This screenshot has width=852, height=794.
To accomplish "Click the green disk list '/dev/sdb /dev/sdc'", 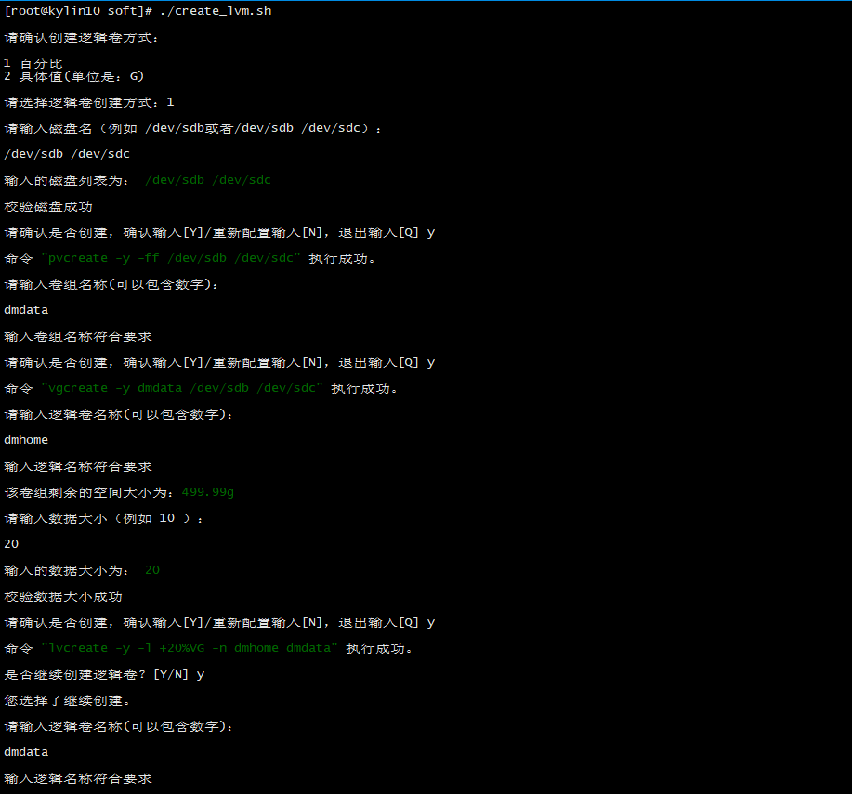I will [x=208, y=180].
